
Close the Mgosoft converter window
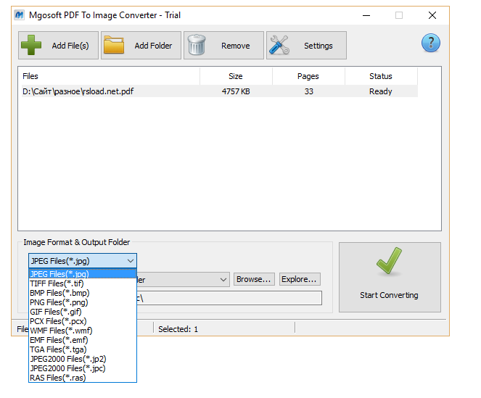pyautogui.click(x=432, y=15)
